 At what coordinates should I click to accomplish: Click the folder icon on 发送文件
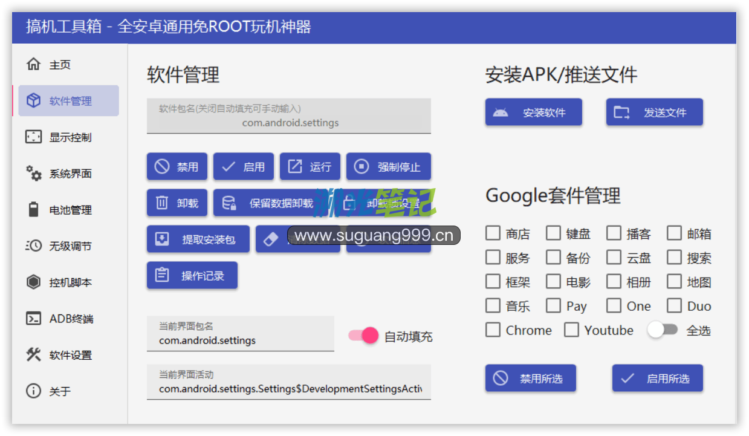click(x=621, y=112)
